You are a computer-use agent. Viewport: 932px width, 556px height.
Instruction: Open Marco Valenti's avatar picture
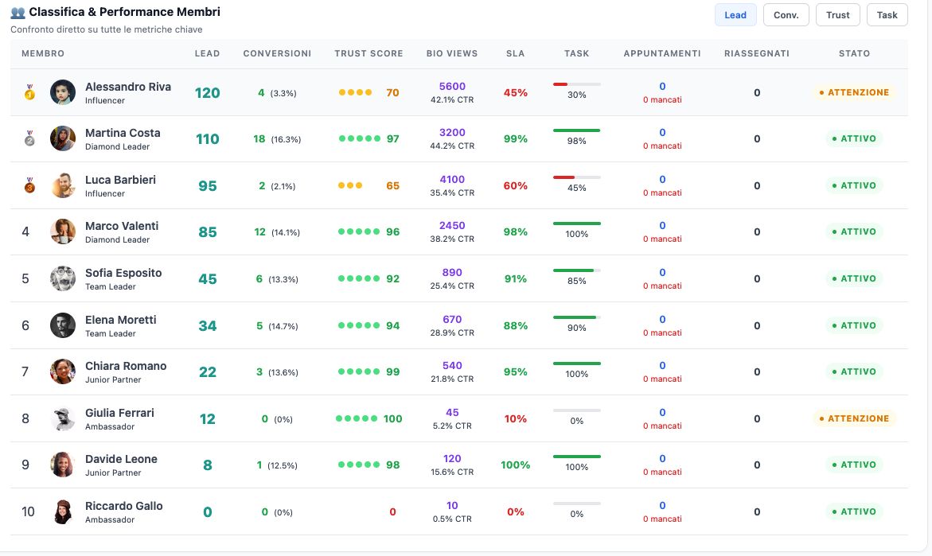coord(63,232)
